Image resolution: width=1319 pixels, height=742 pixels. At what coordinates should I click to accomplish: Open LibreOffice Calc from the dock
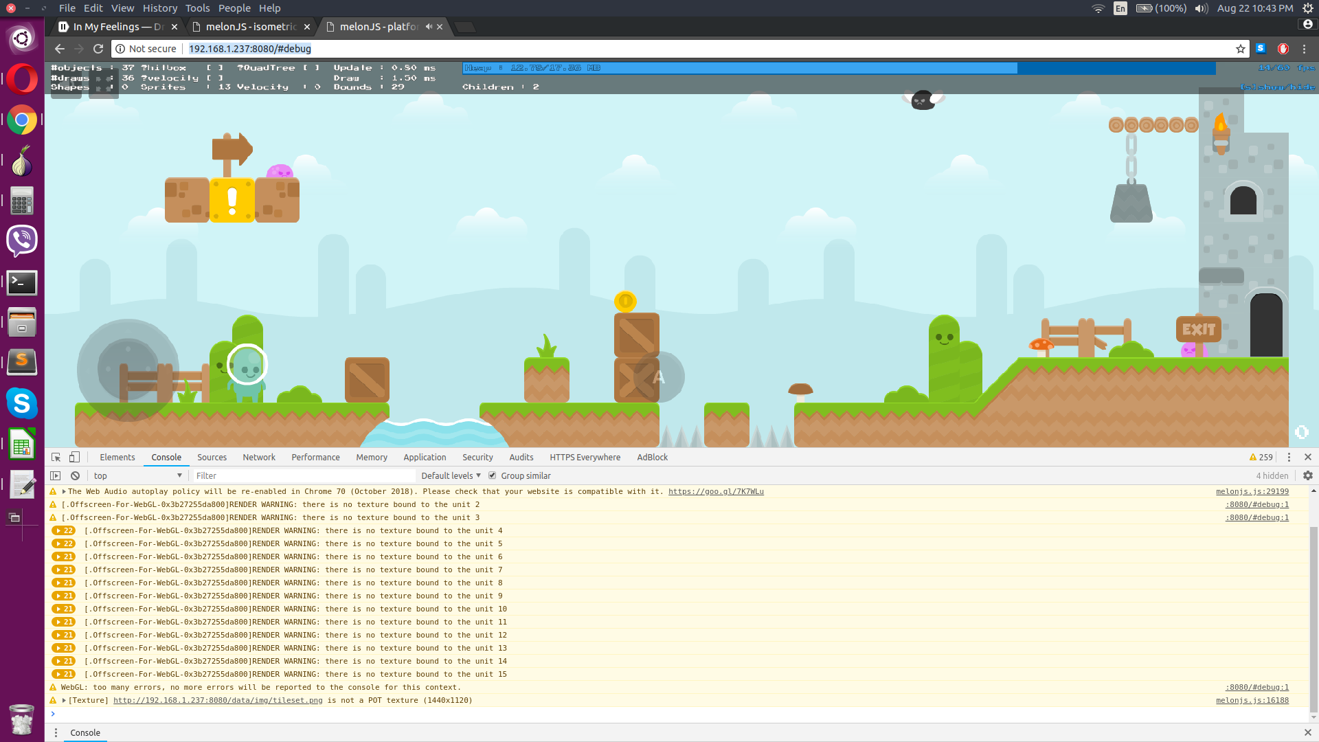point(22,443)
